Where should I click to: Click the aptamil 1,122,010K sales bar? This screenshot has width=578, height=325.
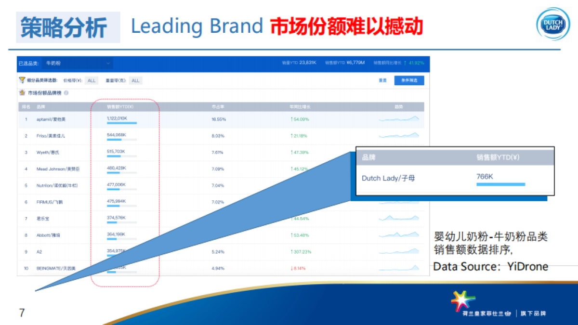coord(122,123)
